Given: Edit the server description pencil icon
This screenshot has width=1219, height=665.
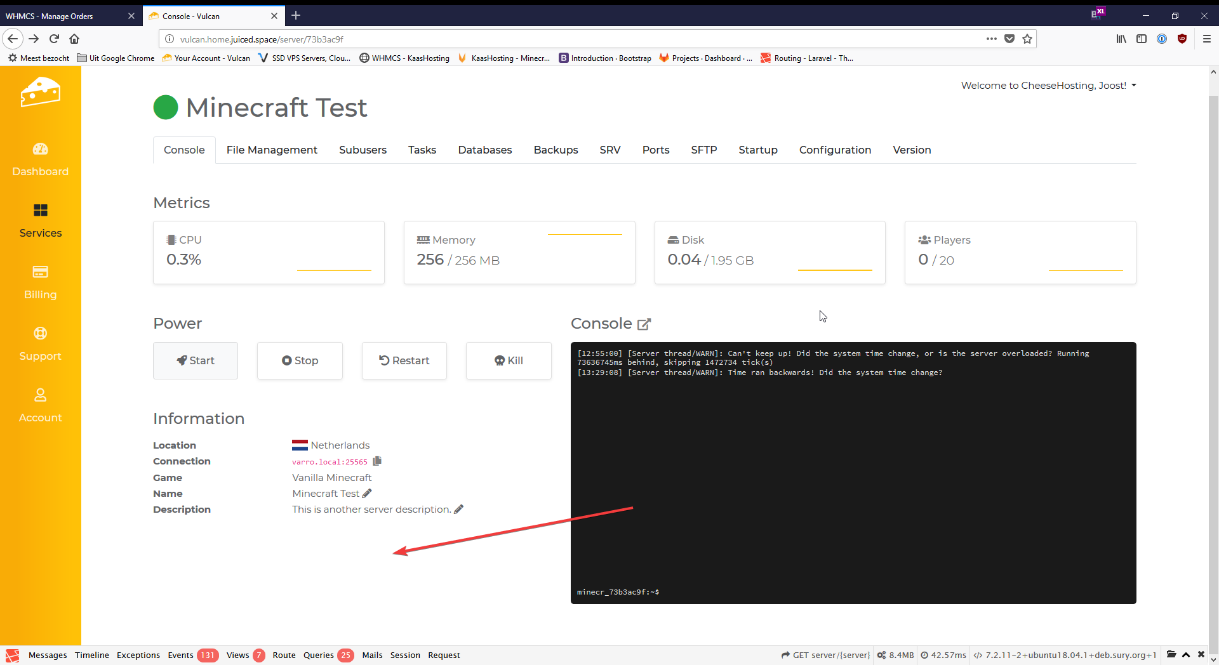Looking at the screenshot, I should click(459, 510).
